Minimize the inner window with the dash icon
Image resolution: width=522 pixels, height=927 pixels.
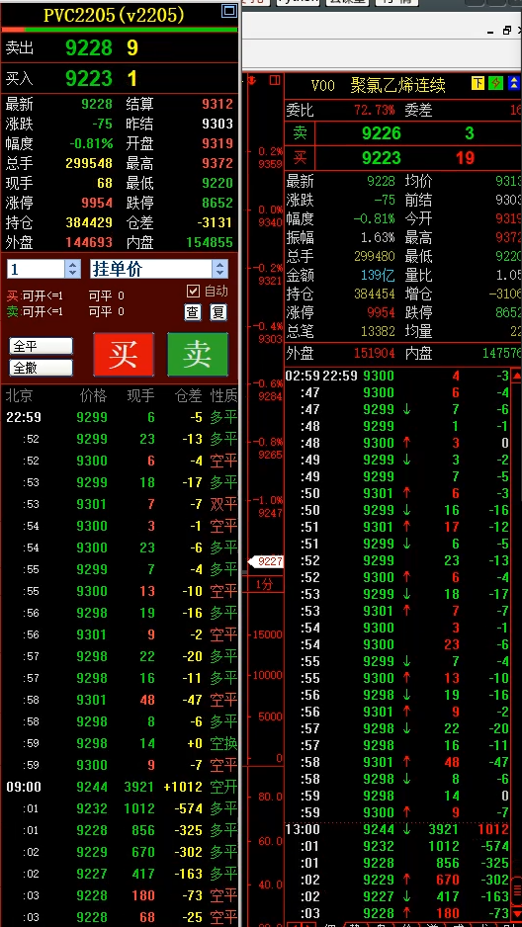(x=491, y=31)
